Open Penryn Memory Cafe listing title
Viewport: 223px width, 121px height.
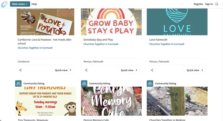96,120
